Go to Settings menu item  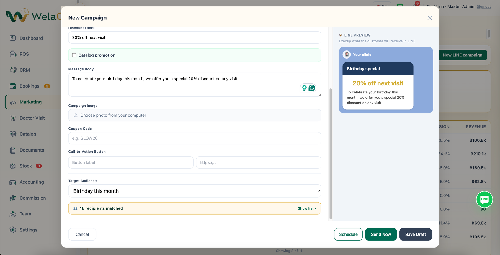pyautogui.click(x=28, y=230)
